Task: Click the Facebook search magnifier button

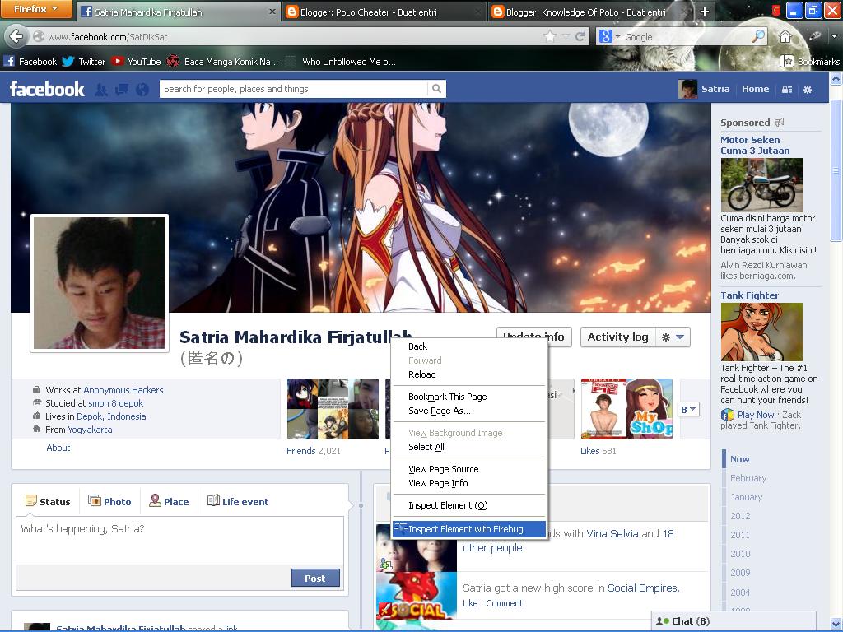Action: click(436, 89)
